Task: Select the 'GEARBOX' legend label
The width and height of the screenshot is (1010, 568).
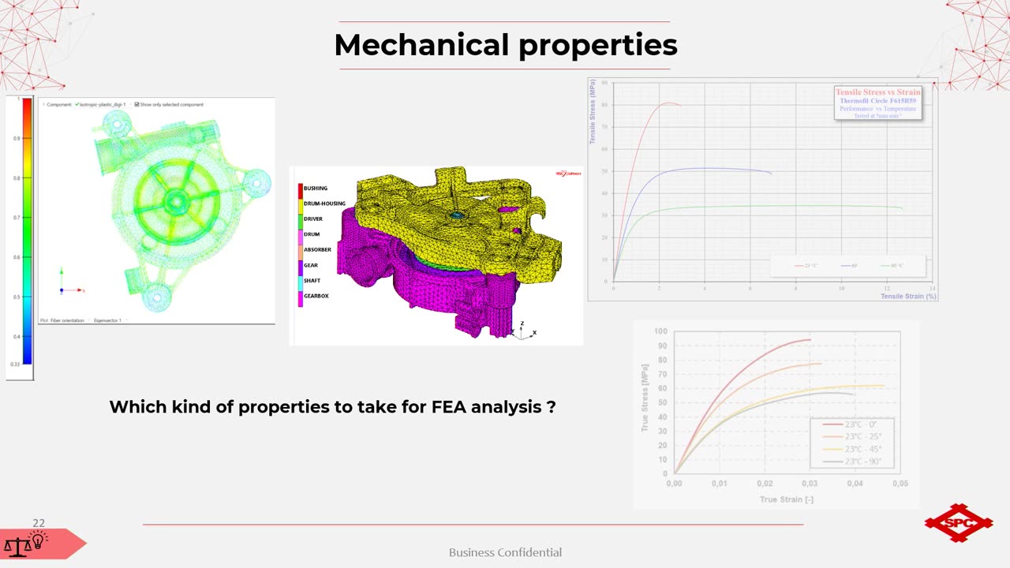Action: point(316,296)
